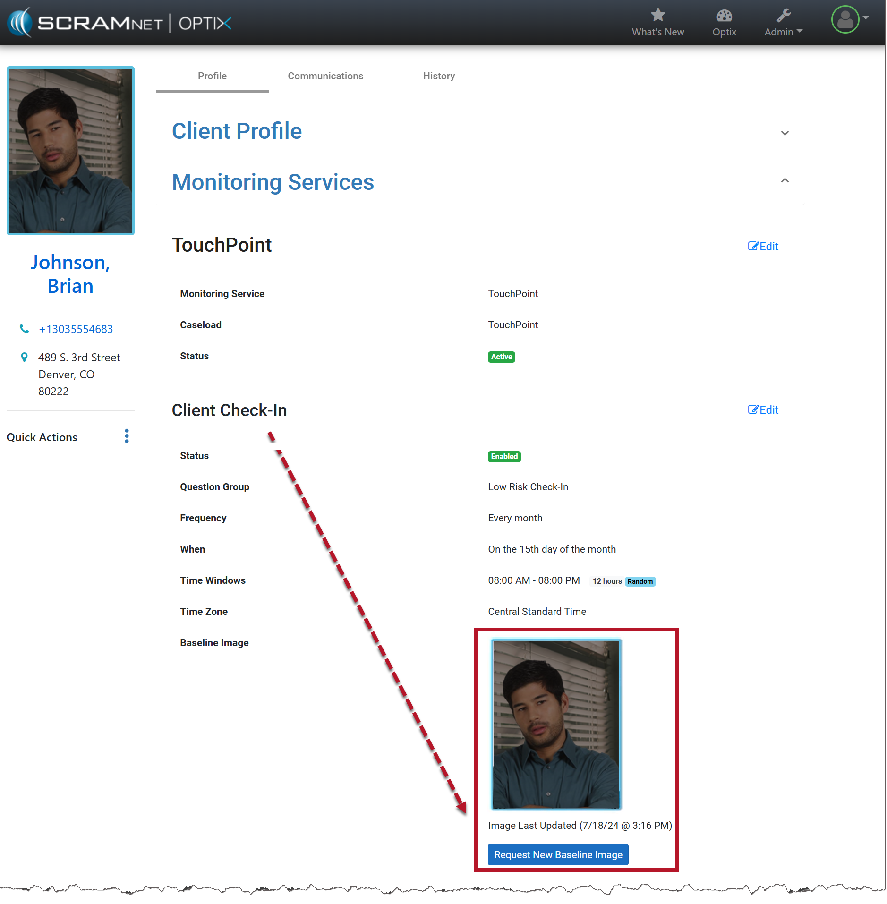Click the client profile photo in sidebar
This screenshot has height=904, width=887.
(x=71, y=151)
